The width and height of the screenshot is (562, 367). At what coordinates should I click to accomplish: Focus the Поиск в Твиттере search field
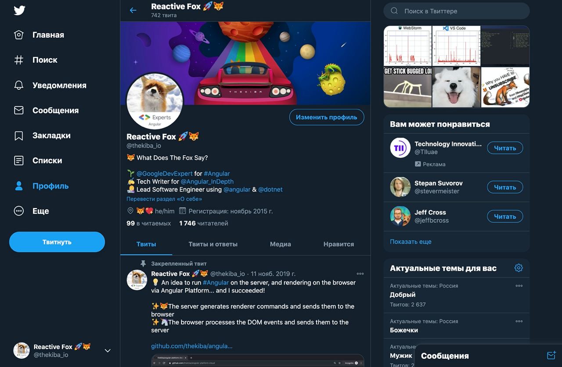[457, 11]
